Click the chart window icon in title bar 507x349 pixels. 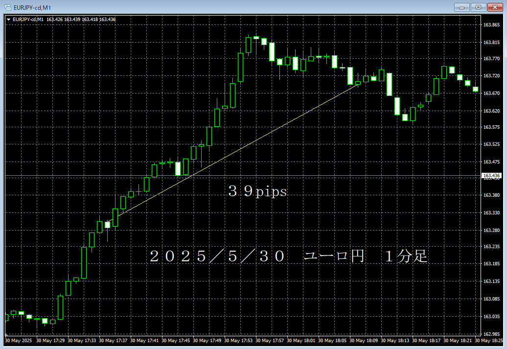pos(7,7)
